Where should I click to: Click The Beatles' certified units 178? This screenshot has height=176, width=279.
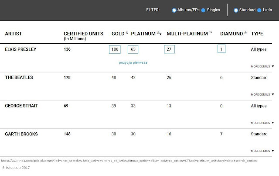(x=67, y=78)
